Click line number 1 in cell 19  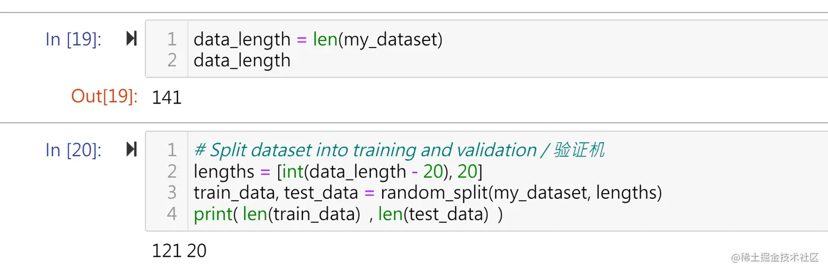[172, 39]
